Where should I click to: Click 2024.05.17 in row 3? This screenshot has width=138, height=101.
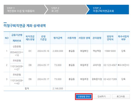[43, 79]
